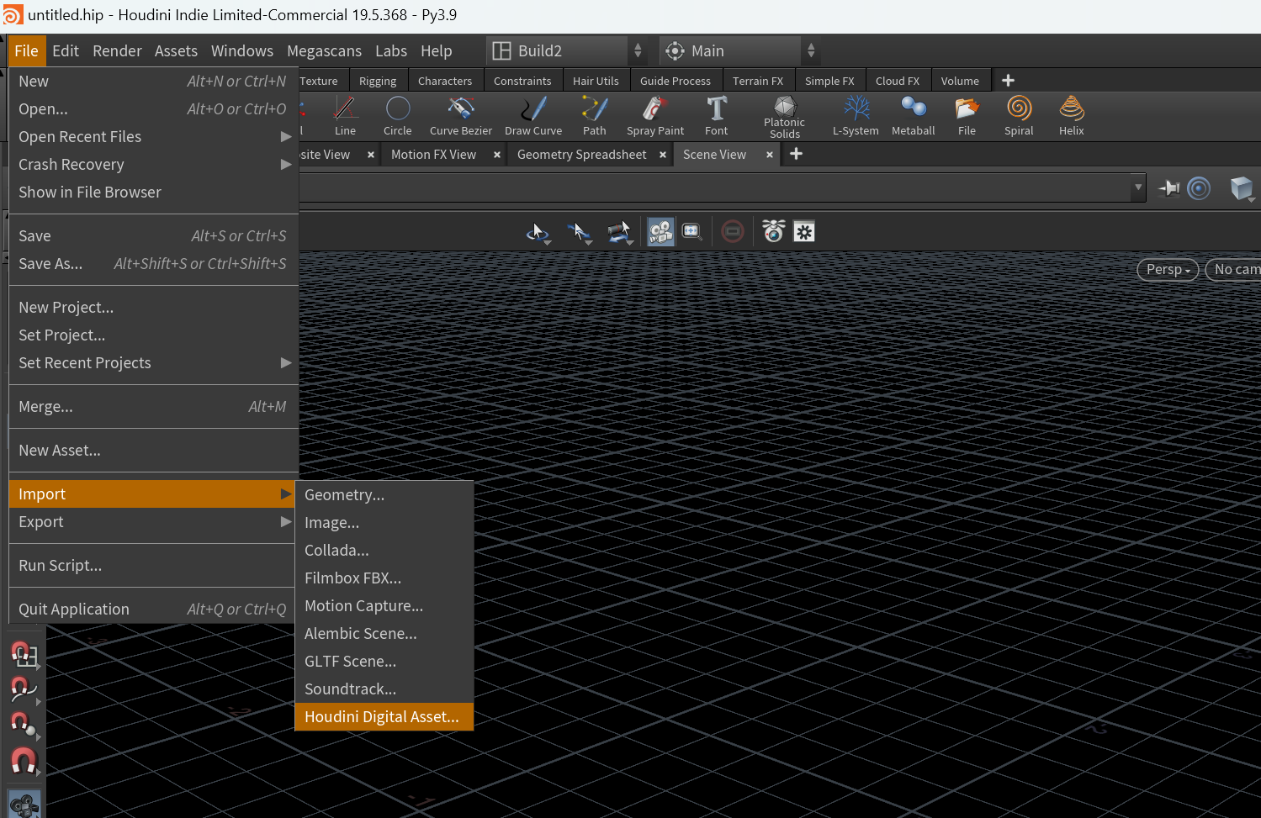1261x818 pixels.
Task: Expand the path bar dropdown arrow
Action: 1138,187
